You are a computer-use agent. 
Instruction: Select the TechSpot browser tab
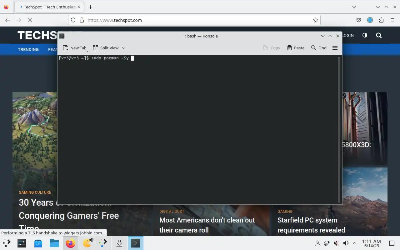pos(48,7)
